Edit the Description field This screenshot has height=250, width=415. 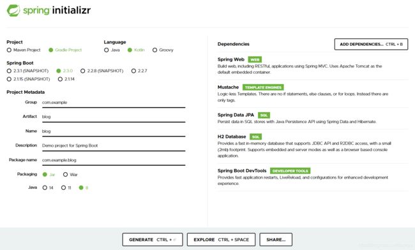tap(114, 145)
